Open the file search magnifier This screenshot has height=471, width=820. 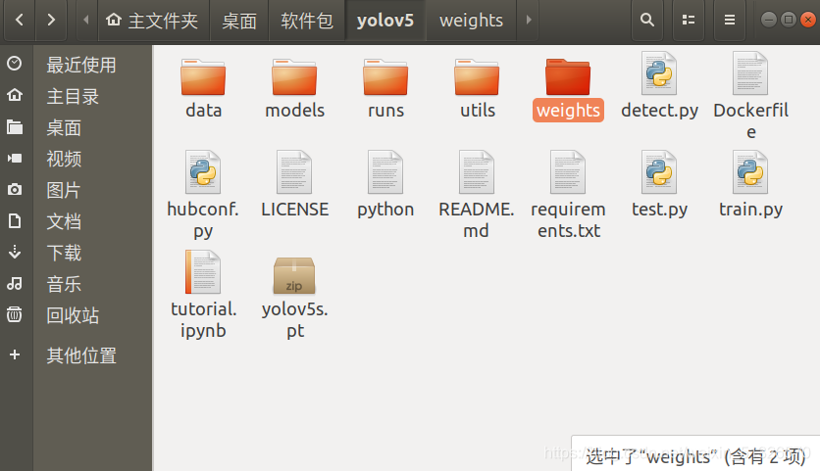[x=647, y=21]
